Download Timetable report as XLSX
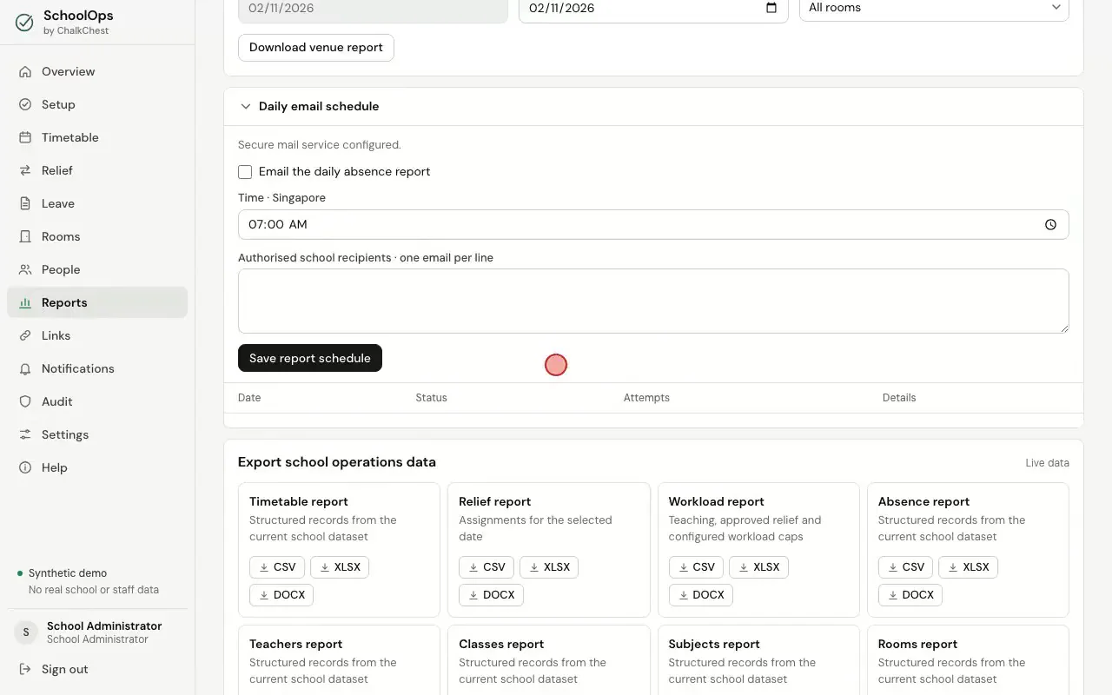The image size is (1112, 695). click(x=340, y=567)
